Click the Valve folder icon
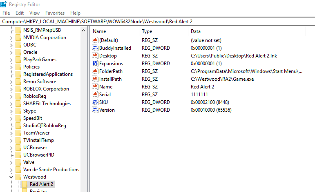Screen dimensions: 315x192 click(18, 162)
